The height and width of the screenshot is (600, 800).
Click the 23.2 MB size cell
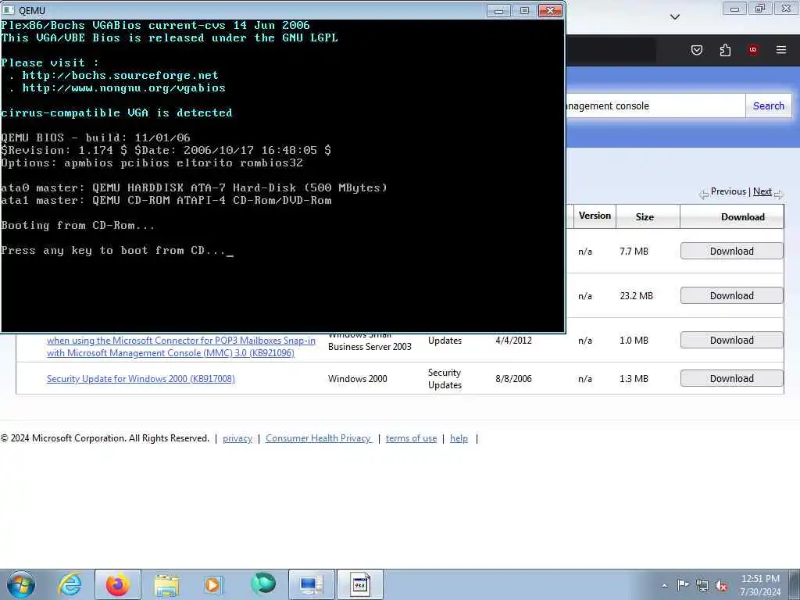[x=636, y=295]
